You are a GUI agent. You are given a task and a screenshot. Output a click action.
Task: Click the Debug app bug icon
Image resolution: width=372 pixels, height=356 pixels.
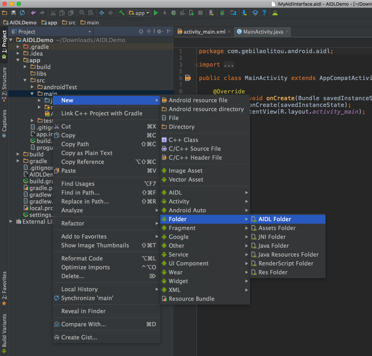(174, 13)
